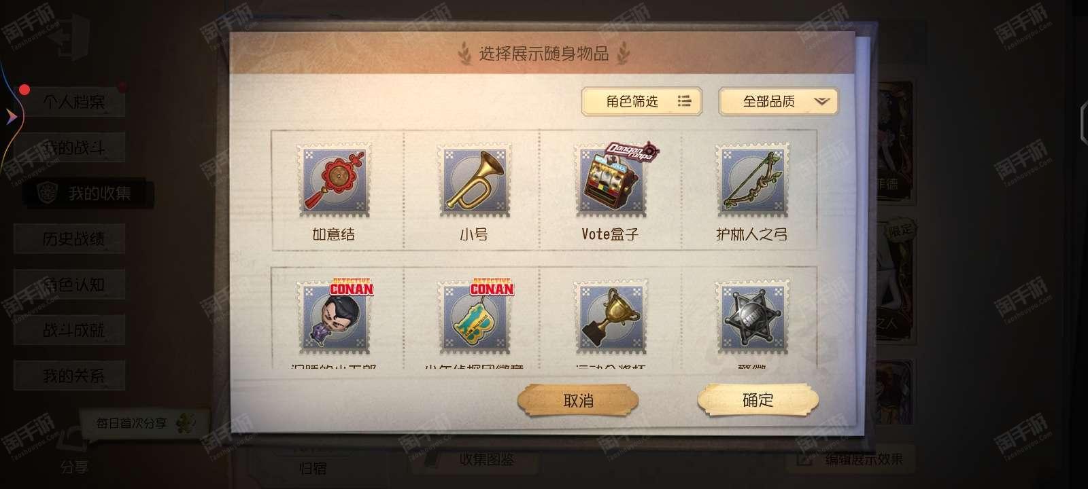
Task: Confirm selection with 确定 button
Action: pos(758,400)
